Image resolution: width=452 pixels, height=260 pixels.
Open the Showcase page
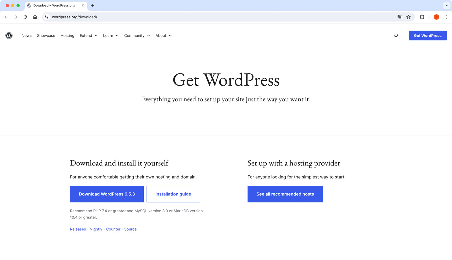pyautogui.click(x=46, y=36)
